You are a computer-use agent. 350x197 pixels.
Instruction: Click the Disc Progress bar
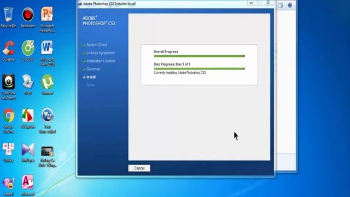(199, 69)
